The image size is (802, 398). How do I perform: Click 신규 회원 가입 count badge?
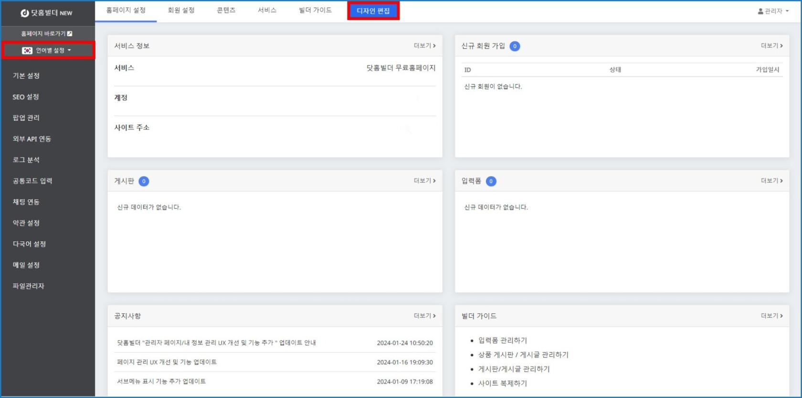(515, 46)
